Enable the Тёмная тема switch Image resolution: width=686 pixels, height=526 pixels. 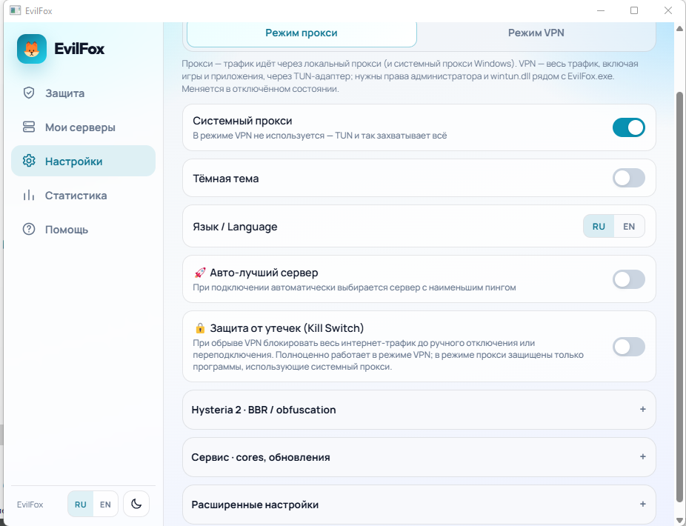click(x=629, y=178)
